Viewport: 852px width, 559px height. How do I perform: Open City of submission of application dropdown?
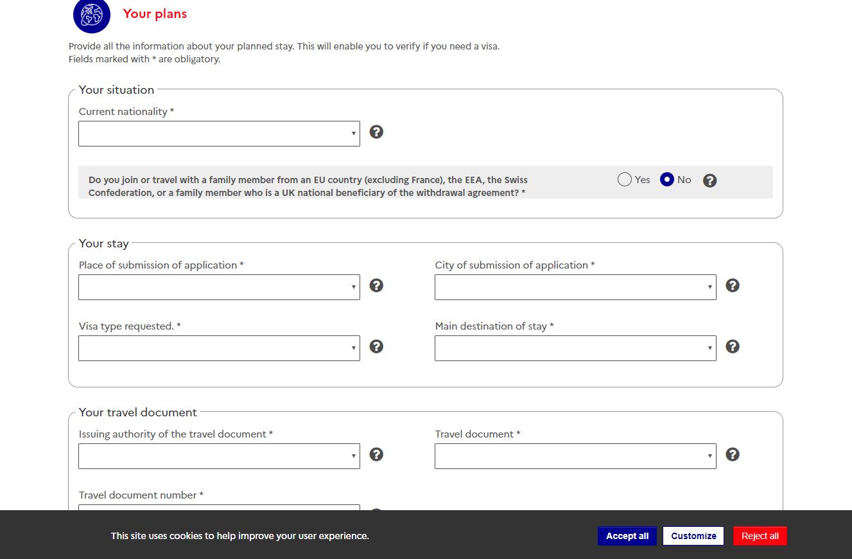[x=575, y=287]
